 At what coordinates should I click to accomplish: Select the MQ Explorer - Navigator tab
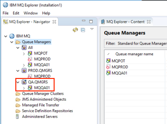[30, 22]
